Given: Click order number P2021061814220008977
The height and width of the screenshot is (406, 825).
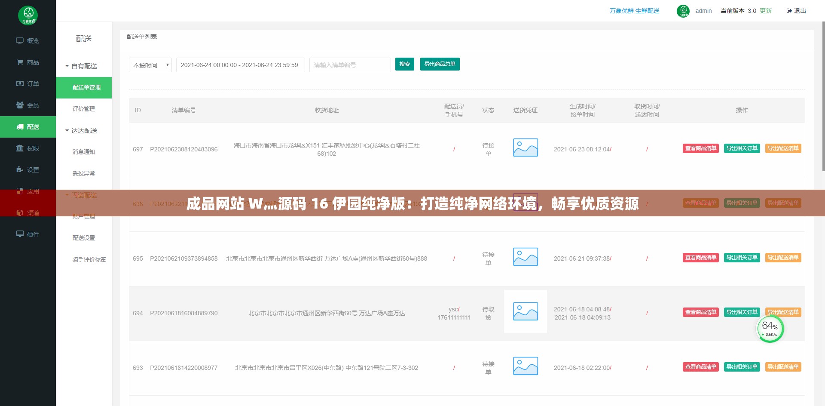Looking at the screenshot, I should pyautogui.click(x=184, y=368).
